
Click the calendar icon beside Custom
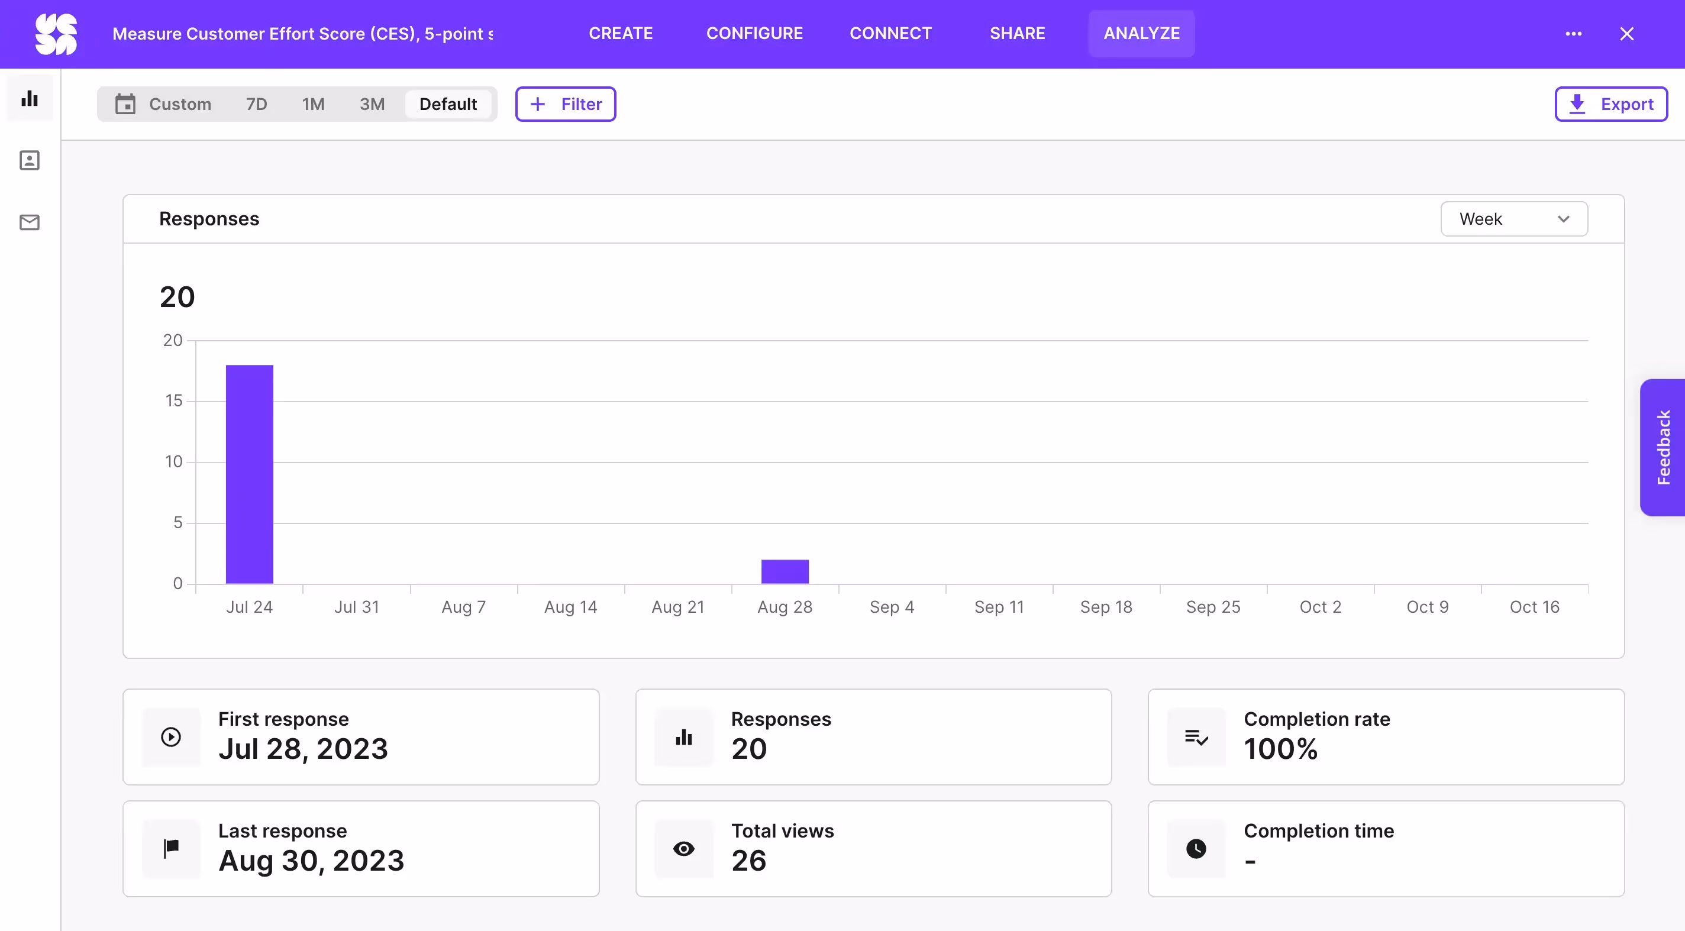point(125,104)
